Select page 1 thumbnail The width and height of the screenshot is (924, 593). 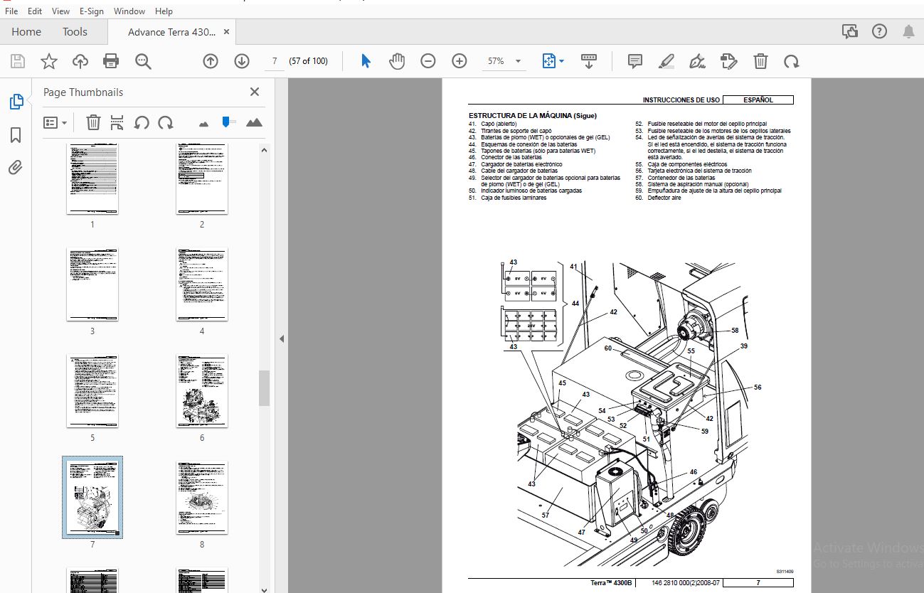point(92,178)
